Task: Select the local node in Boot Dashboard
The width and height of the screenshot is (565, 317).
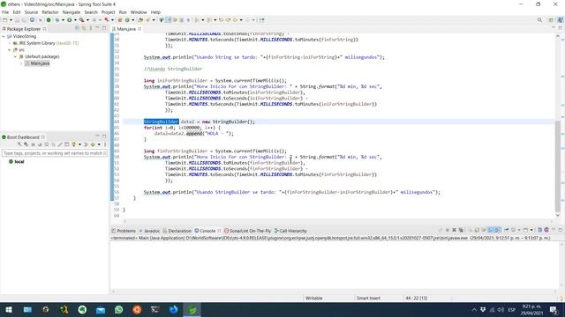Action: [x=17, y=162]
